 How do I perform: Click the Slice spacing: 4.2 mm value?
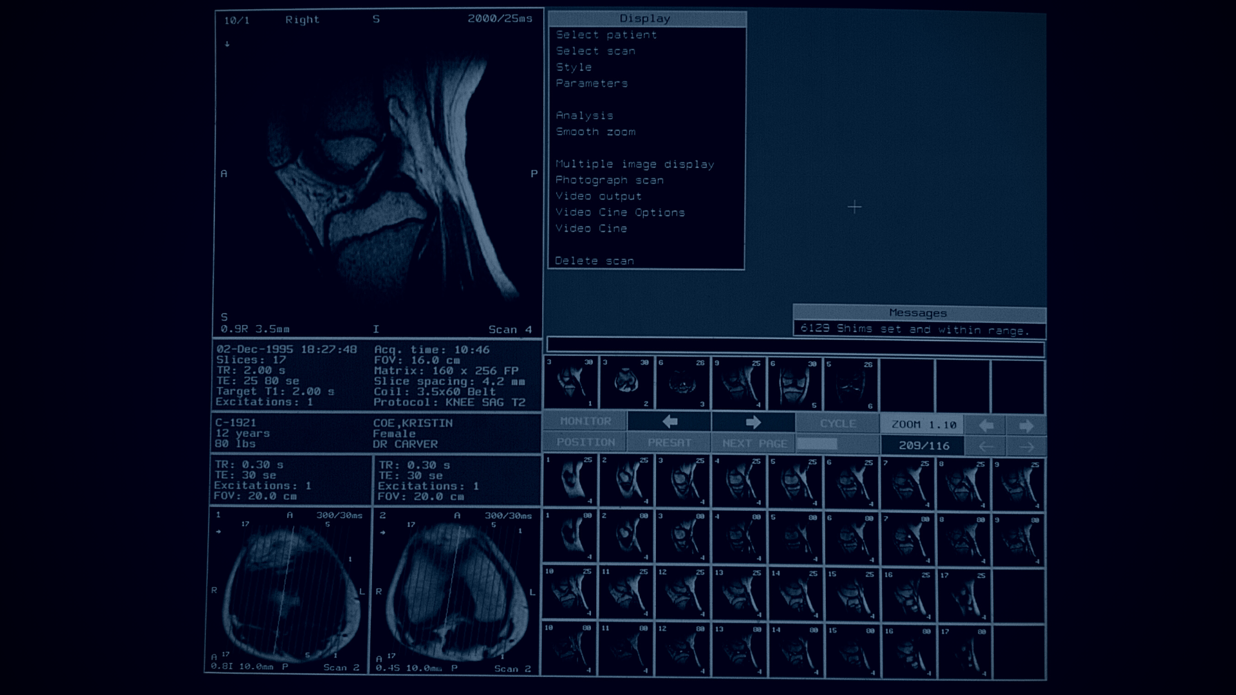tap(449, 382)
